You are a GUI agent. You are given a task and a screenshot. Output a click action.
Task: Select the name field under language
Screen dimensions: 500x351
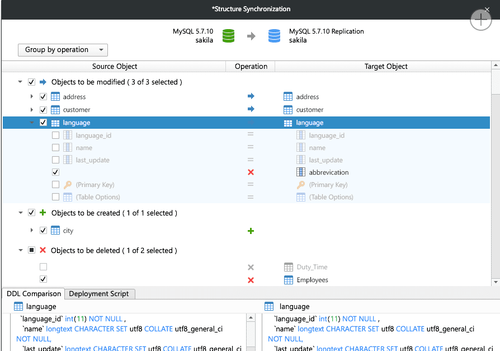[84, 147]
